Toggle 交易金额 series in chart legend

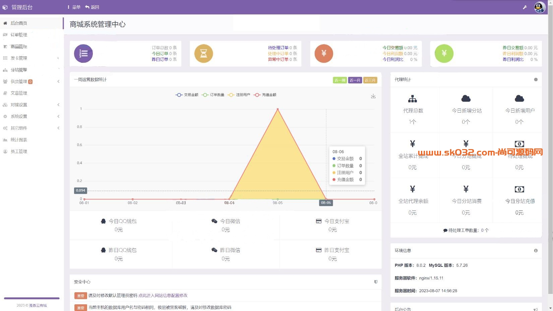187,95
